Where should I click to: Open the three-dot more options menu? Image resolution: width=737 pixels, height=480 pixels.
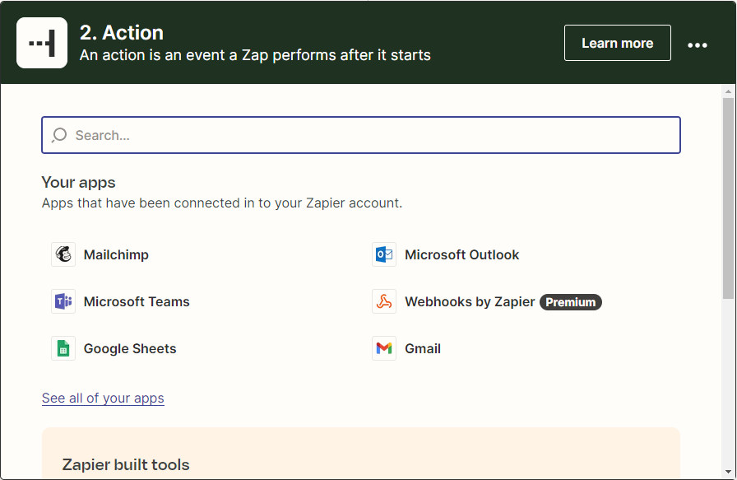coord(697,45)
